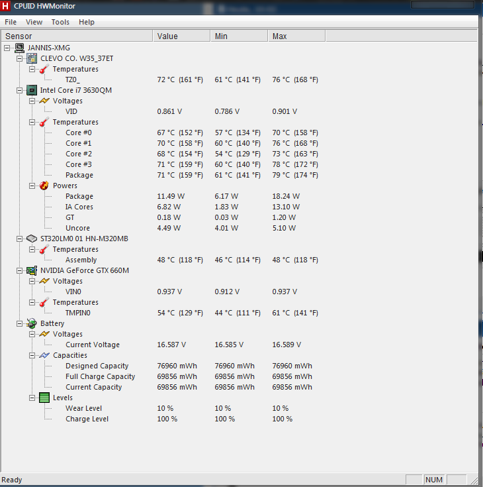Click the HWMonitor app logo in title bar
Image resolution: width=483 pixels, height=487 pixels.
click(x=5, y=6)
